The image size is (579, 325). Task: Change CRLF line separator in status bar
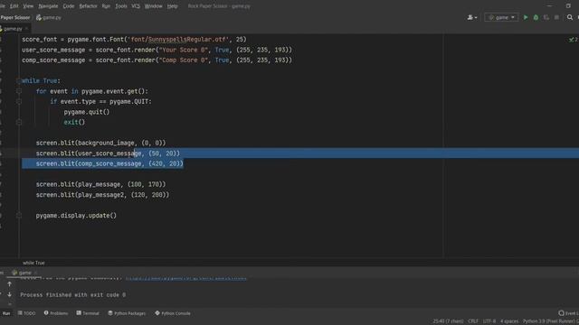coord(473,321)
